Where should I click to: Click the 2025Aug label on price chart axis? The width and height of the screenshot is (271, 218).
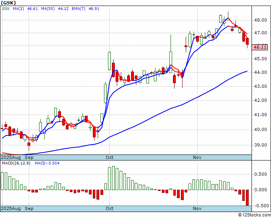(x=11, y=157)
